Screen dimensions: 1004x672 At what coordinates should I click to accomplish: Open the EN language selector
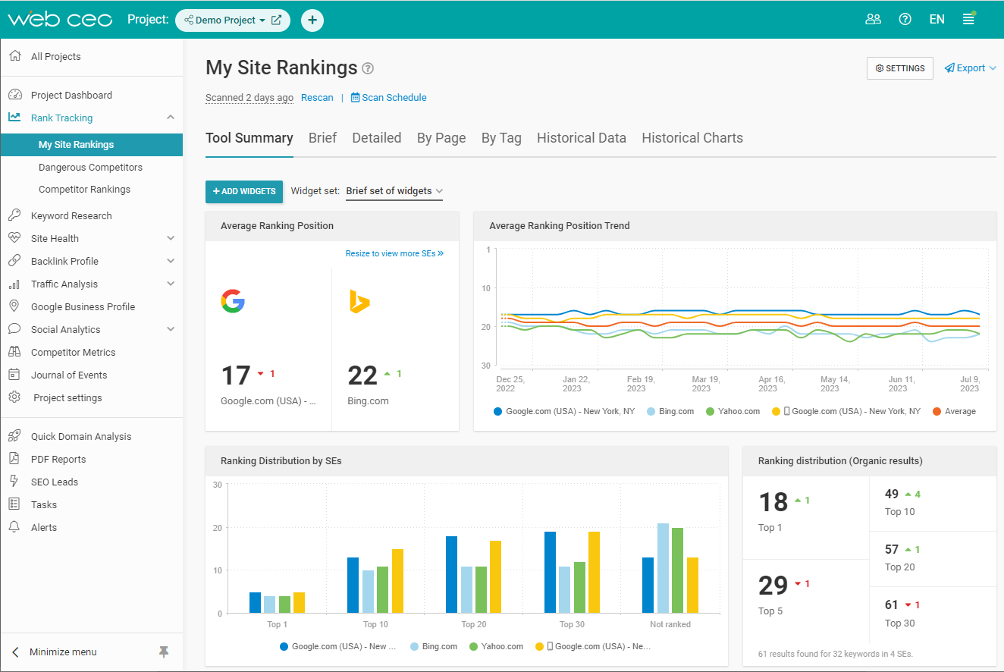pyautogui.click(x=937, y=20)
